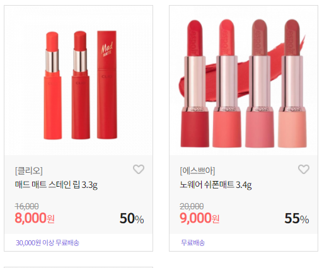334x268 pixels.
Task: Click the orange-red uncapped Clio lipstick
Action: pyautogui.click(x=52, y=86)
